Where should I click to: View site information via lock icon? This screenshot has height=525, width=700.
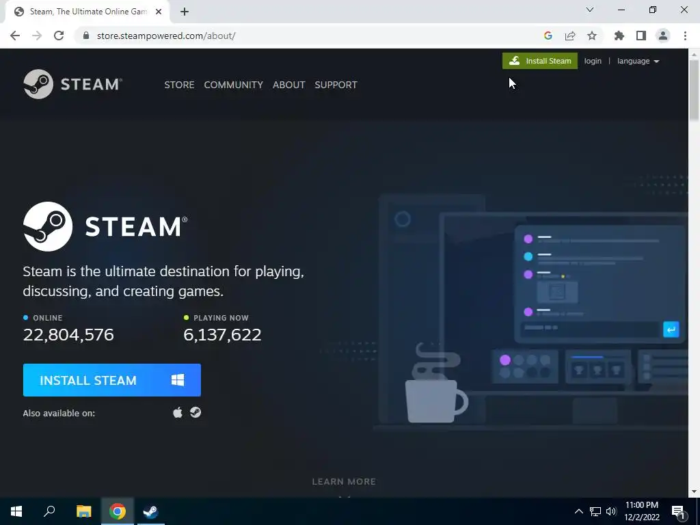[x=86, y=36]
